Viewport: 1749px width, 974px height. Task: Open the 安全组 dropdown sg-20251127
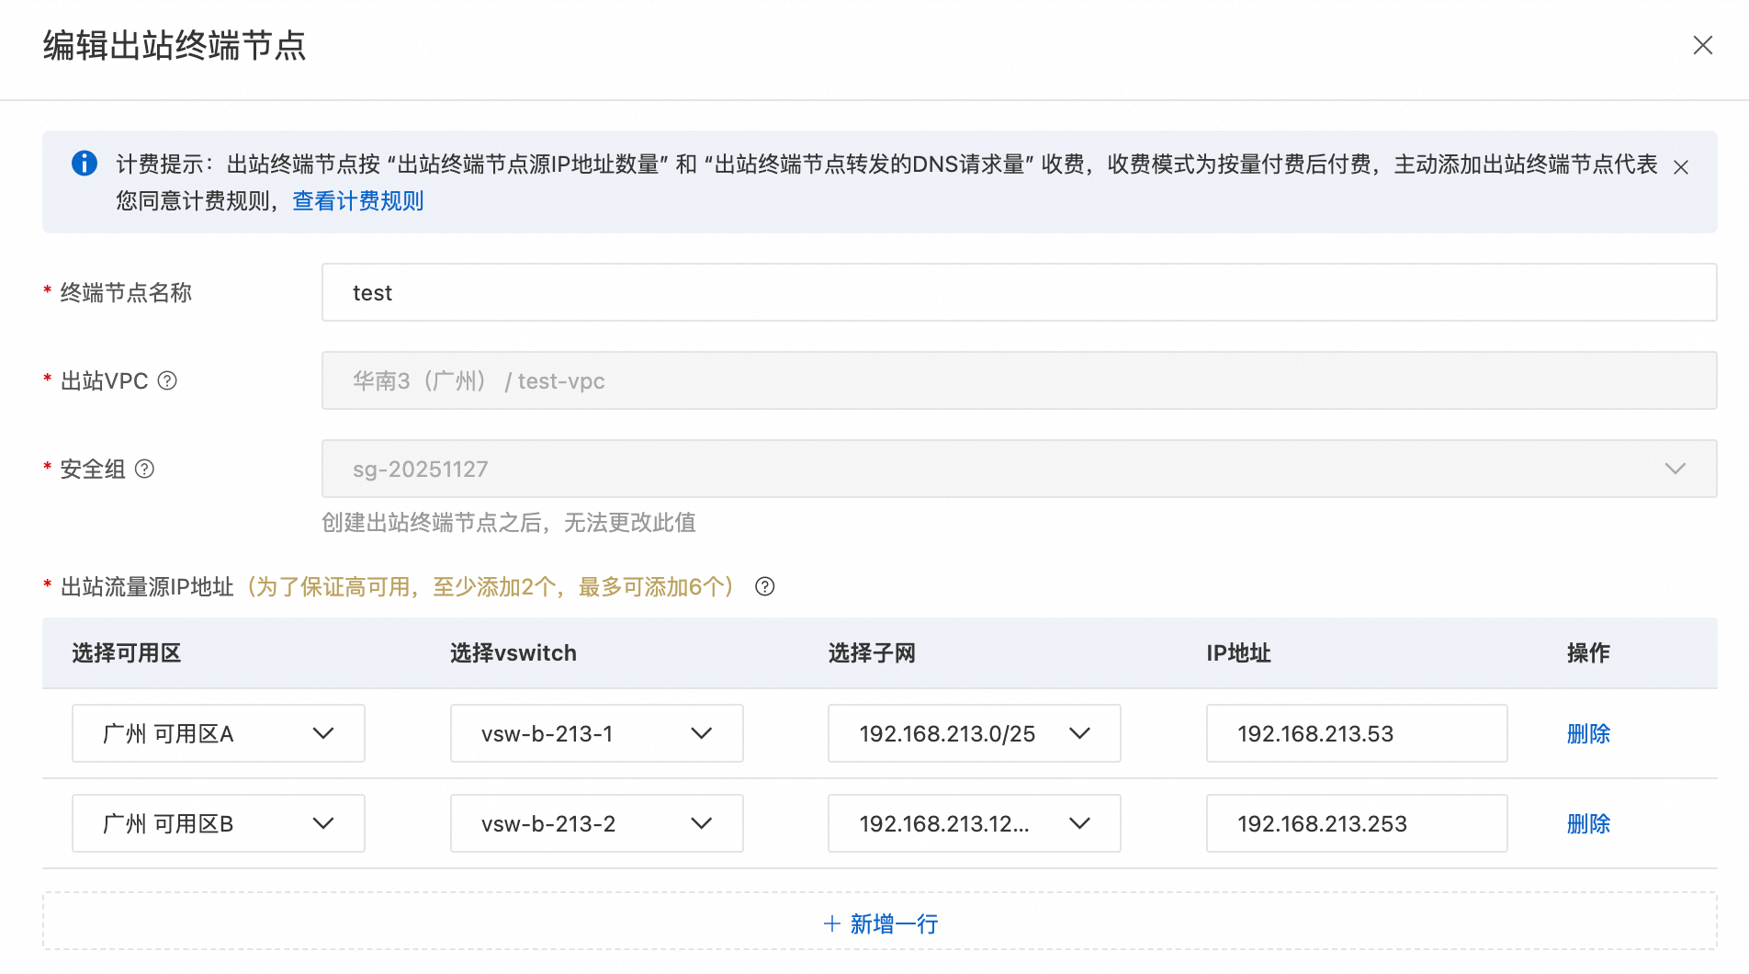click(1019, 469)
